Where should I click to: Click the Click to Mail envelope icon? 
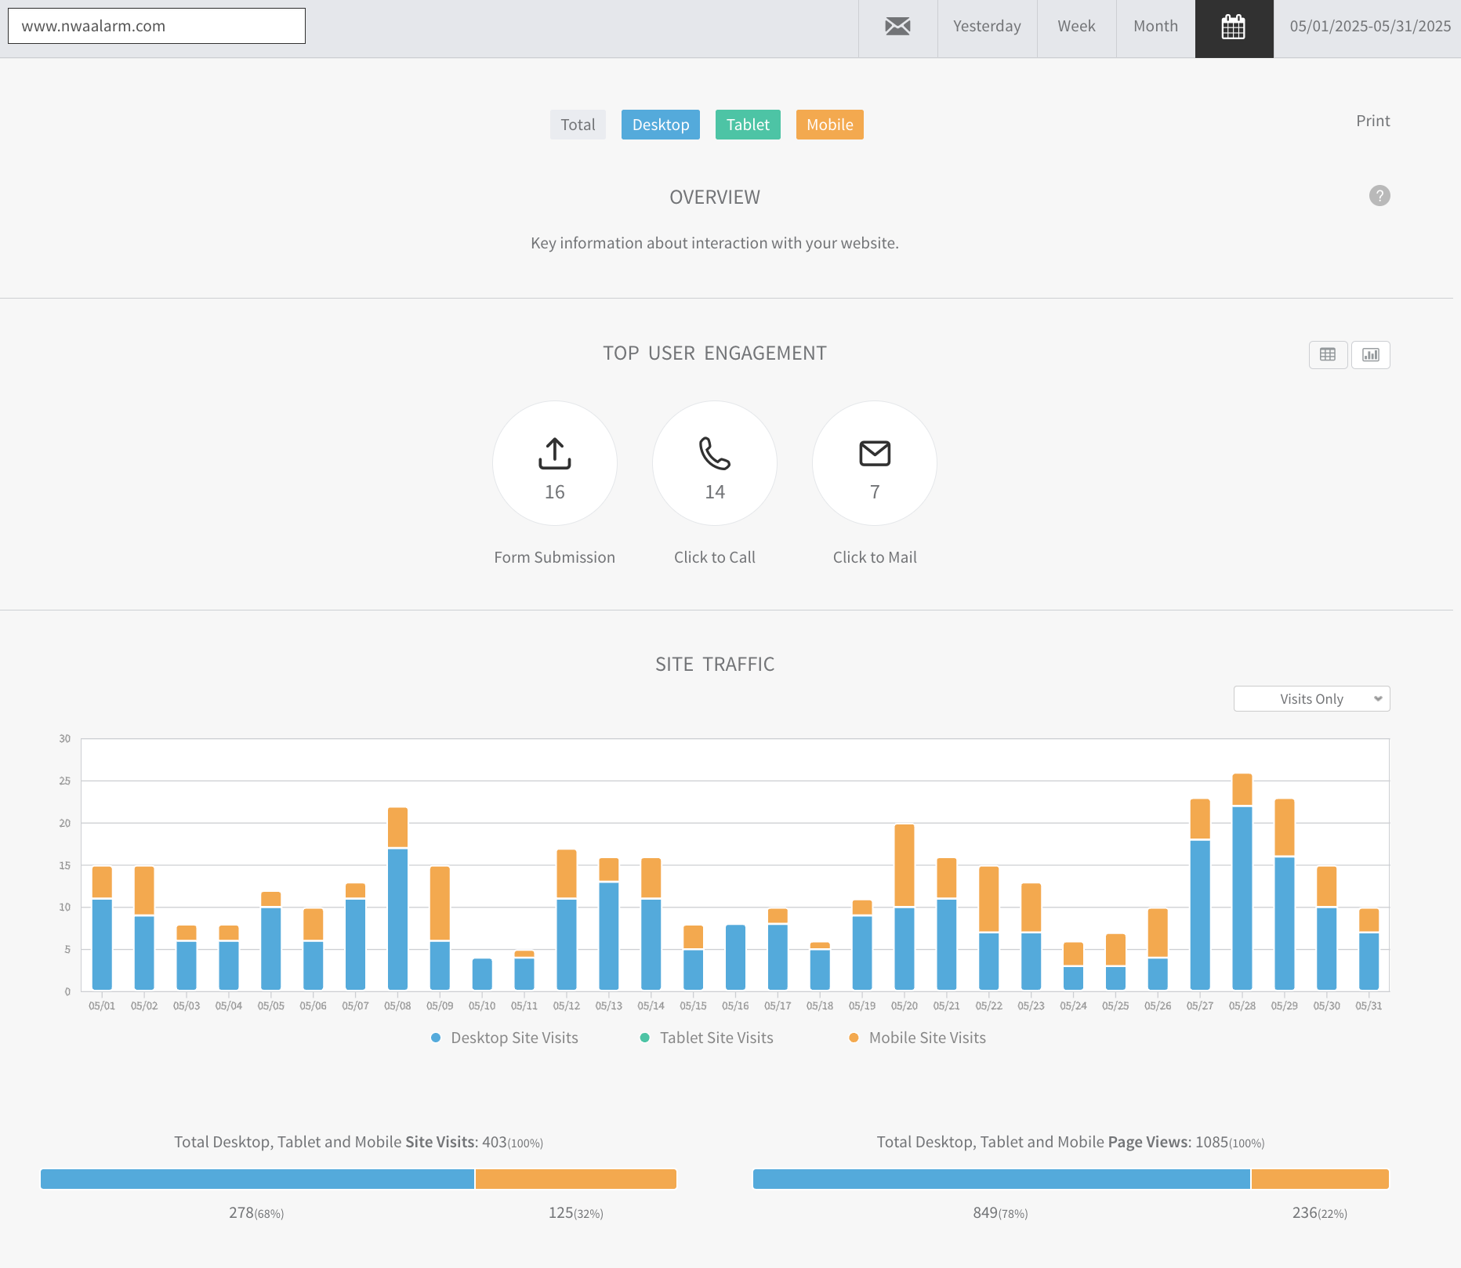875,454
